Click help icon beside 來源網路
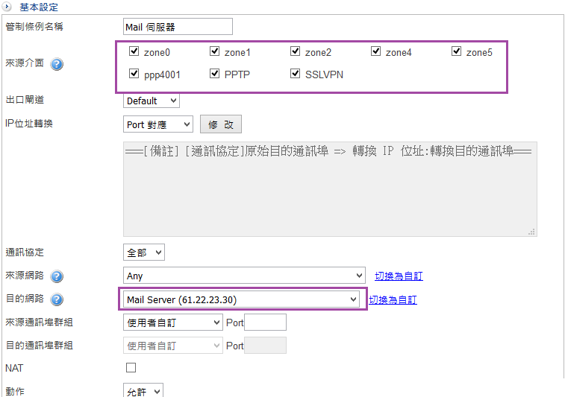This screenshot has height=397, width=565. tap(57, 276)
